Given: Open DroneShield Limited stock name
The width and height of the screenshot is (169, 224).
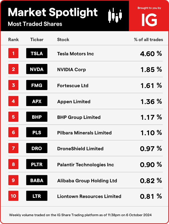Looking at the screenshot, I should point(80,148).
